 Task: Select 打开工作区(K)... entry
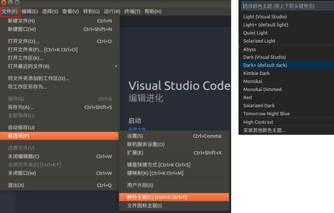(x=60, y=58)
